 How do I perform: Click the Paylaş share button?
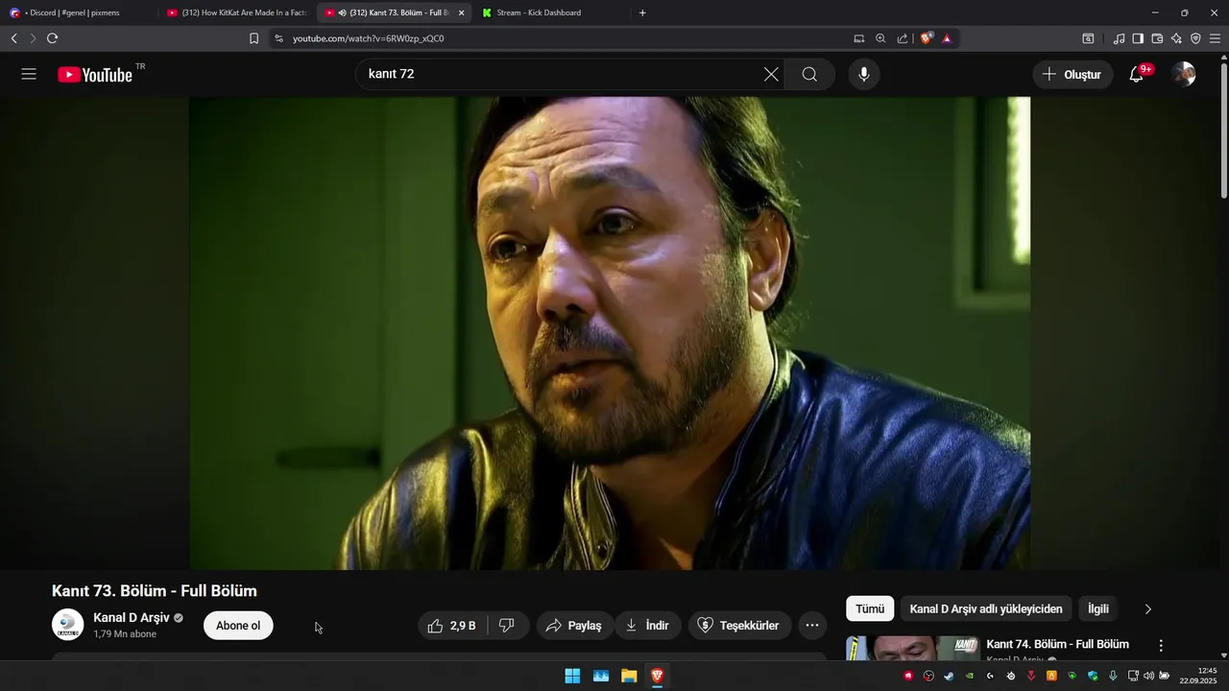574,626
